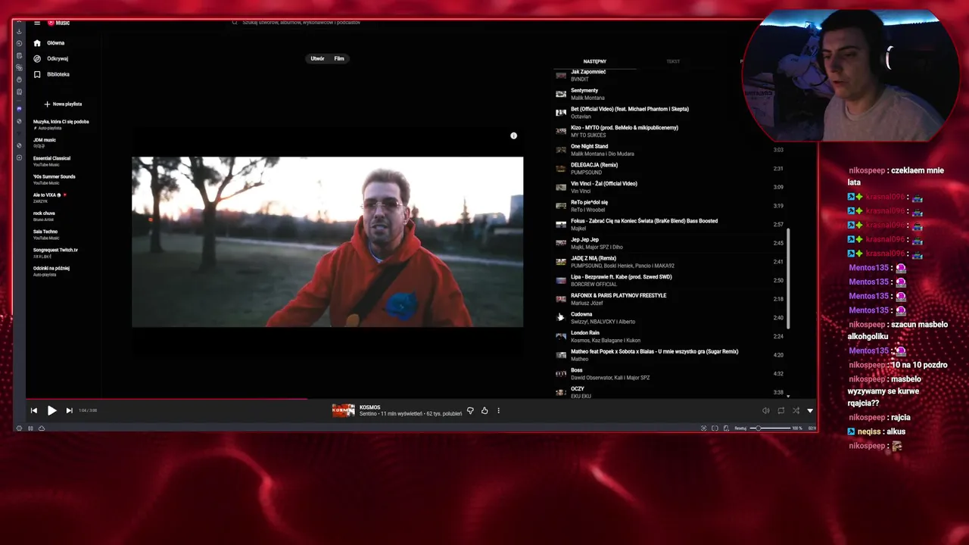Click thumbnail of RAFONIX & PARIS PLATYNOV FREESTYLE
969x545 pixels.
coord(561,299)
